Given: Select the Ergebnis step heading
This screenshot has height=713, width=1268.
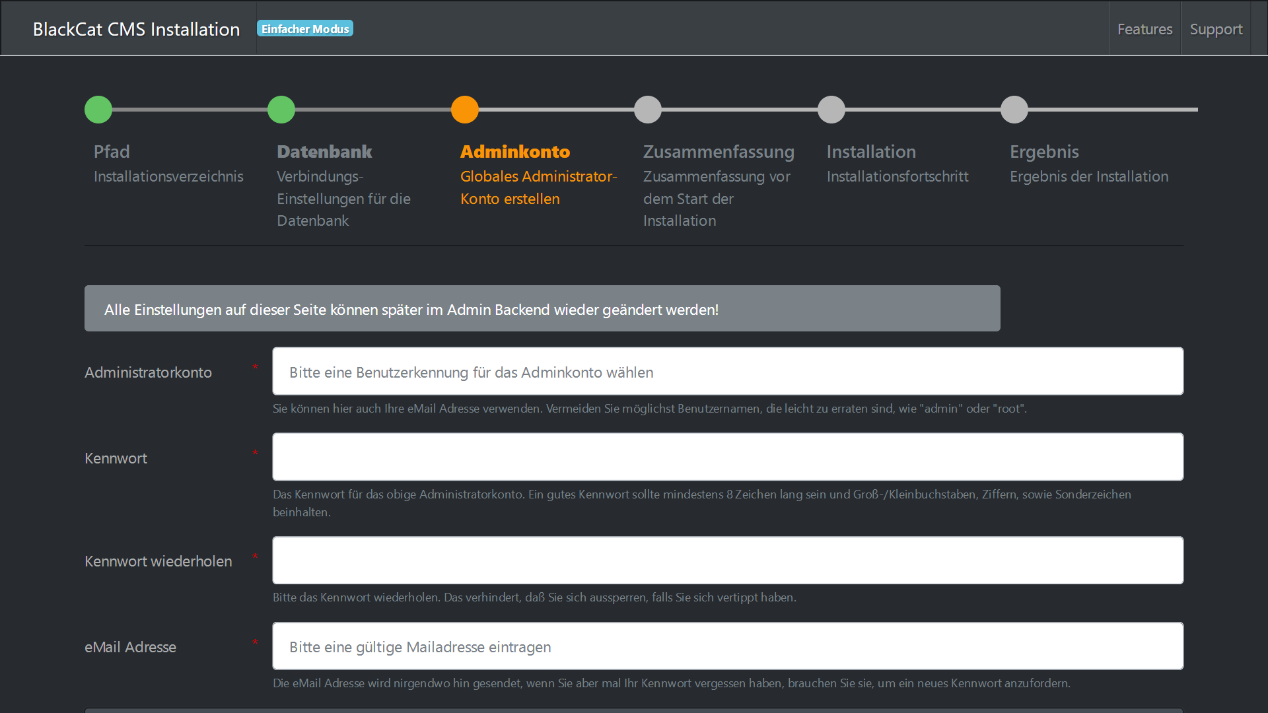Looking at the screenshot, I should coord(1044,152).
